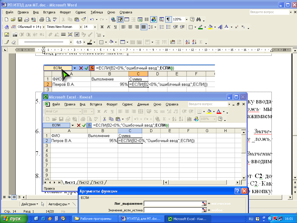
Task: Click the Save icon in Word toolbar
Action: (x=20, y=19)
